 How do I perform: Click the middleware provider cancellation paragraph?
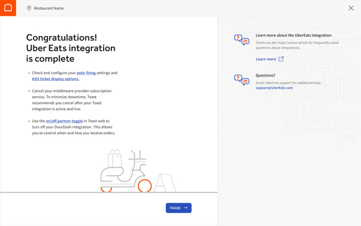point(72,100)
